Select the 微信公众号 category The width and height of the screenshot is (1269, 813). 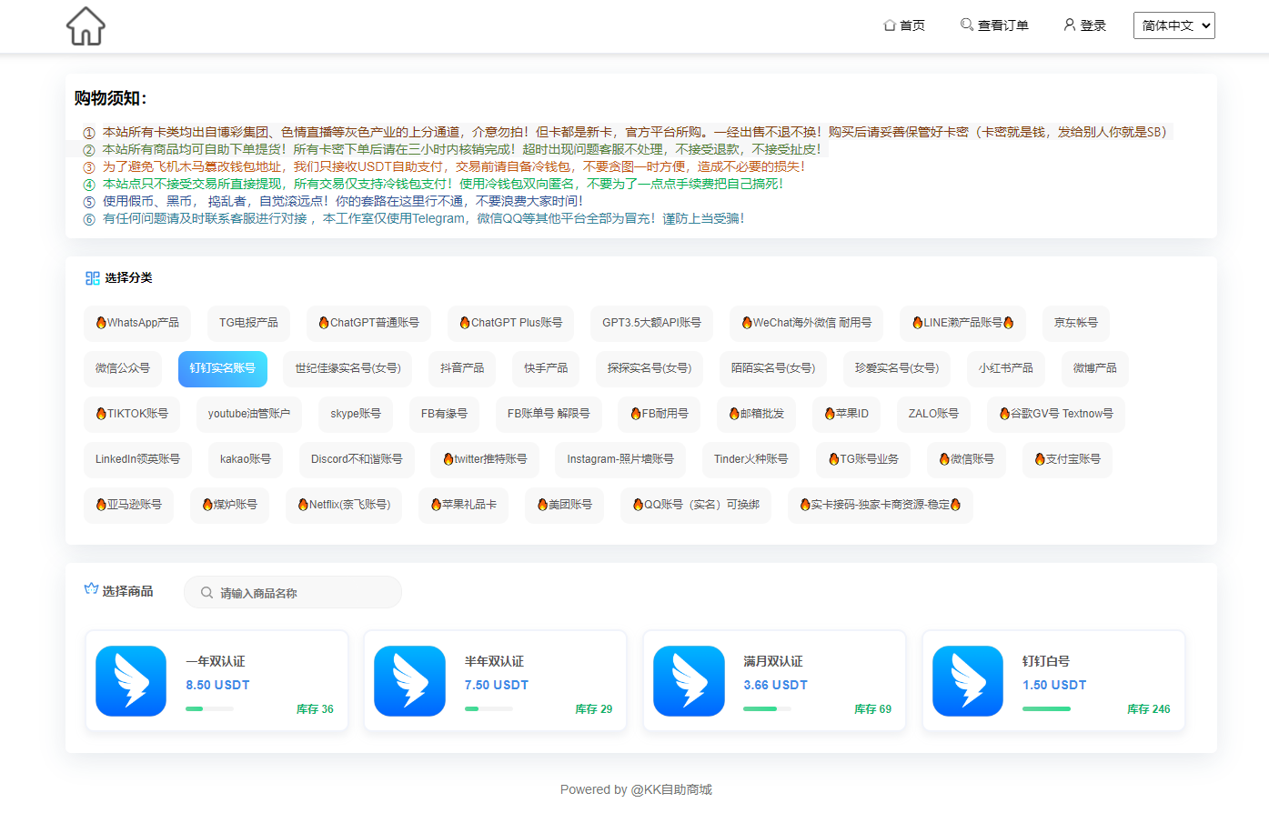point(123,368)
